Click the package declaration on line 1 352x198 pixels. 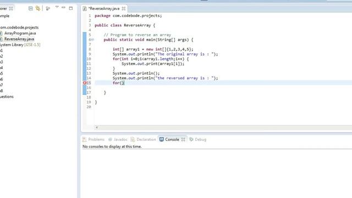(128, 16)
